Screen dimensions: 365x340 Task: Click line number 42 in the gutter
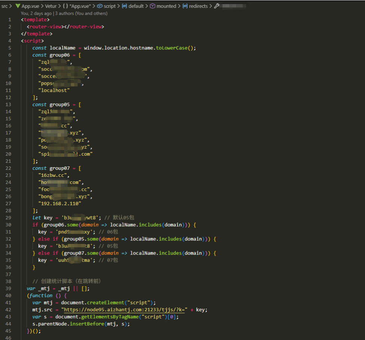(x=8, y=310)
